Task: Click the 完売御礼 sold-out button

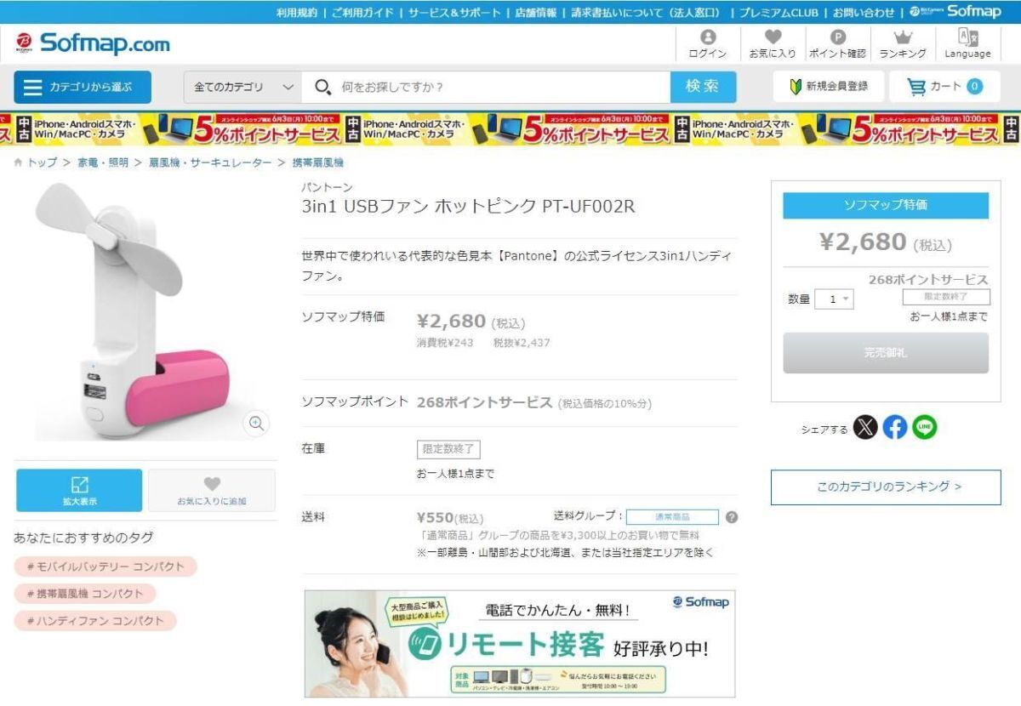Action: (x=886, y=353)
